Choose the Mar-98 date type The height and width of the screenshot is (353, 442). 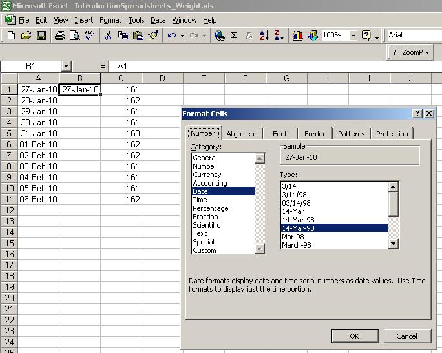click(x=335, y=237)
